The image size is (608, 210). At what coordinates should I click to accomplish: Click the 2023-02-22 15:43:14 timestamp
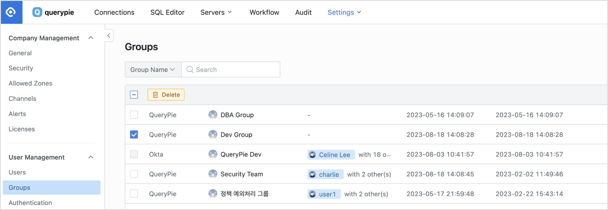point(529,194)
